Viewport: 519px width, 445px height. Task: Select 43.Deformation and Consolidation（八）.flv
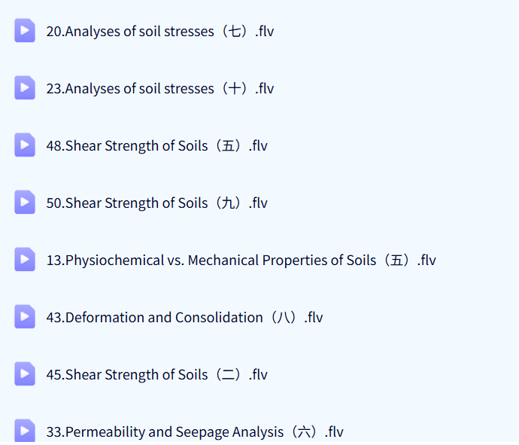coord(184,318)
